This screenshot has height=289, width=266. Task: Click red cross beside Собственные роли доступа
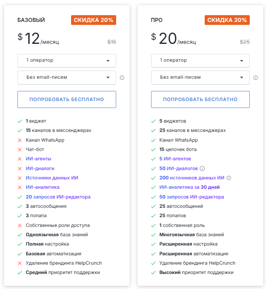[x=19, y=225]
